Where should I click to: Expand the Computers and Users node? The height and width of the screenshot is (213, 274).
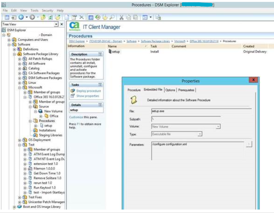pyautogui.click(x=9, y=40)
